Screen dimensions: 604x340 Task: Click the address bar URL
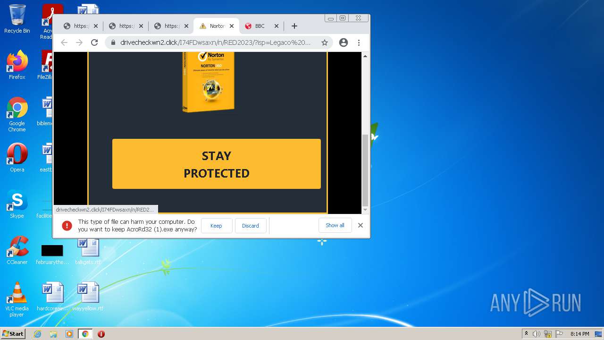click(x=216, y=42)
